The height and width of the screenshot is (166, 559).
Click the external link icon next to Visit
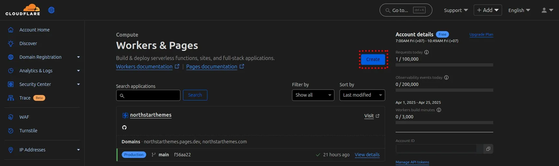pyautogui.click(x=378, y=116)
